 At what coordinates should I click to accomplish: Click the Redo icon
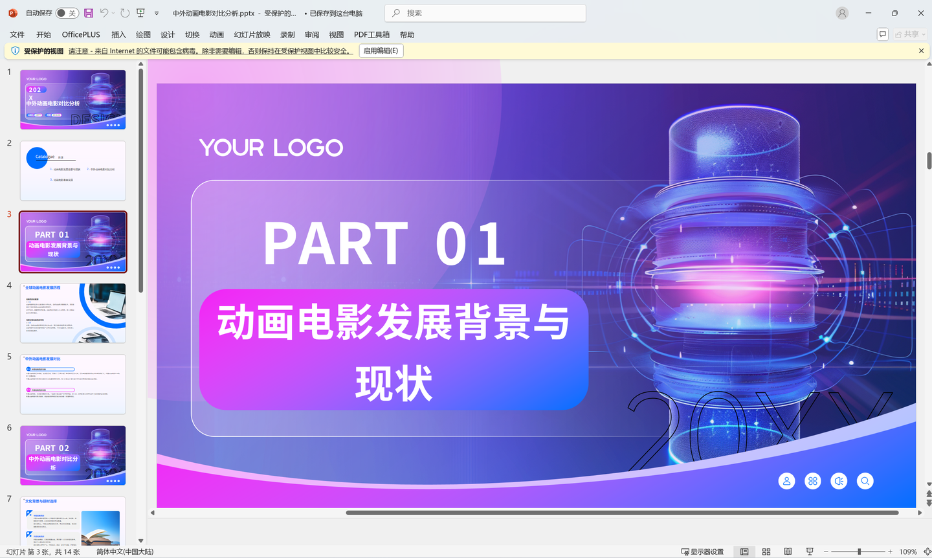click(124, 13)
